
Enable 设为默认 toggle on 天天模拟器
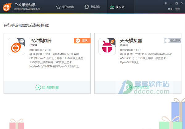pyautogui.click(x=173, y=41)
